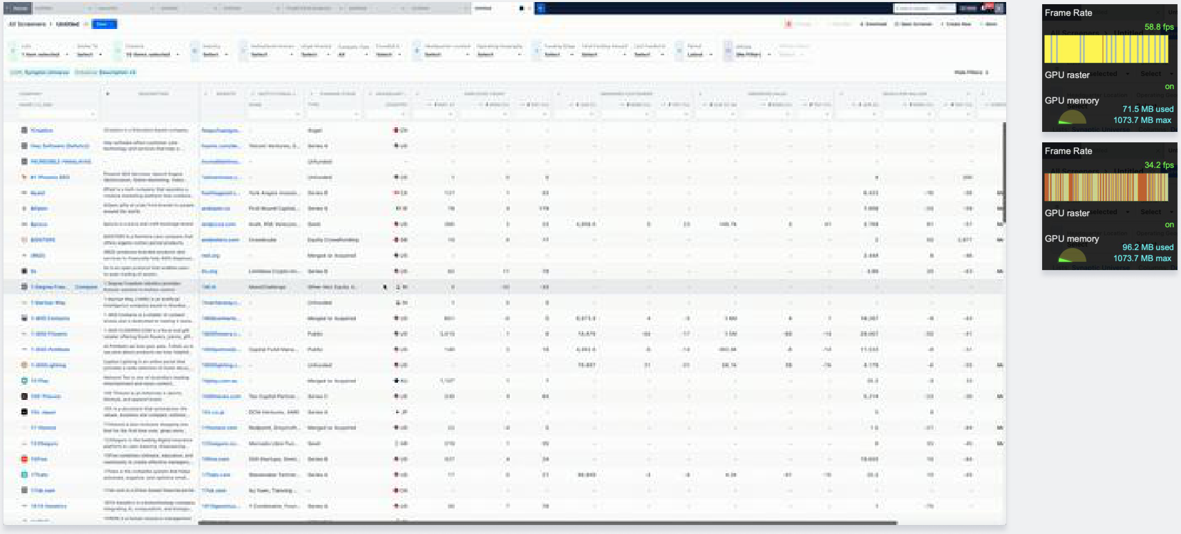The width and height of the screenshot is (1181, 534).
Task: Open the Category Type dropdown set to All
Action: (352, 54)
